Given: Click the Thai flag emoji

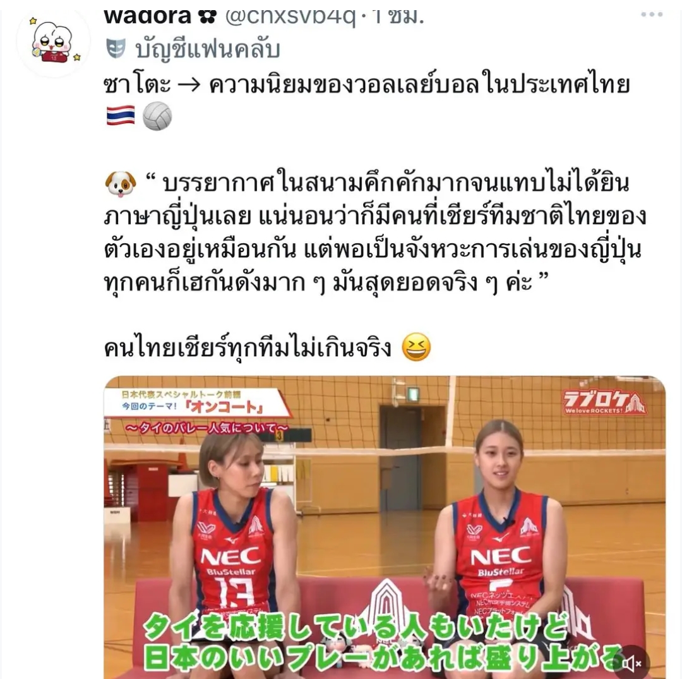Looking at the screenshot, I should (121, 116).
